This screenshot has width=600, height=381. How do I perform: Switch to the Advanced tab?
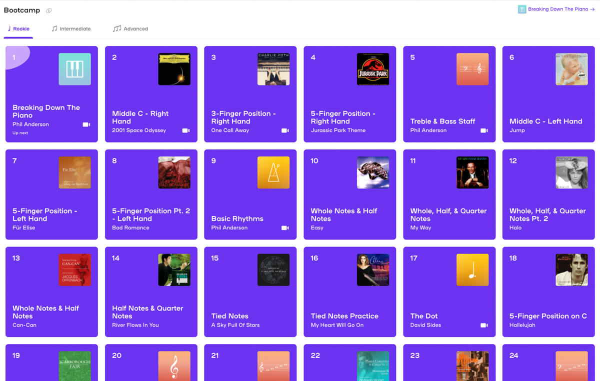pos(130,29)
